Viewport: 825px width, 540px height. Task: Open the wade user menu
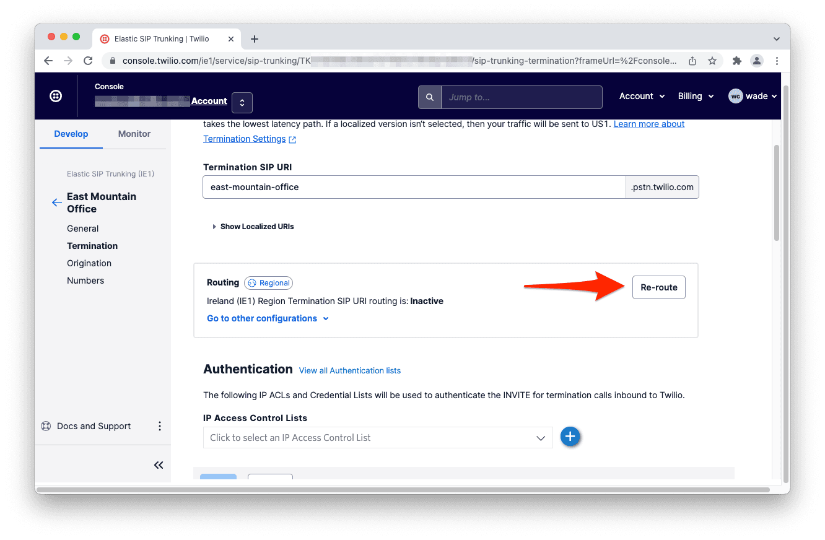pyautogui.click(x=752, y=96)
